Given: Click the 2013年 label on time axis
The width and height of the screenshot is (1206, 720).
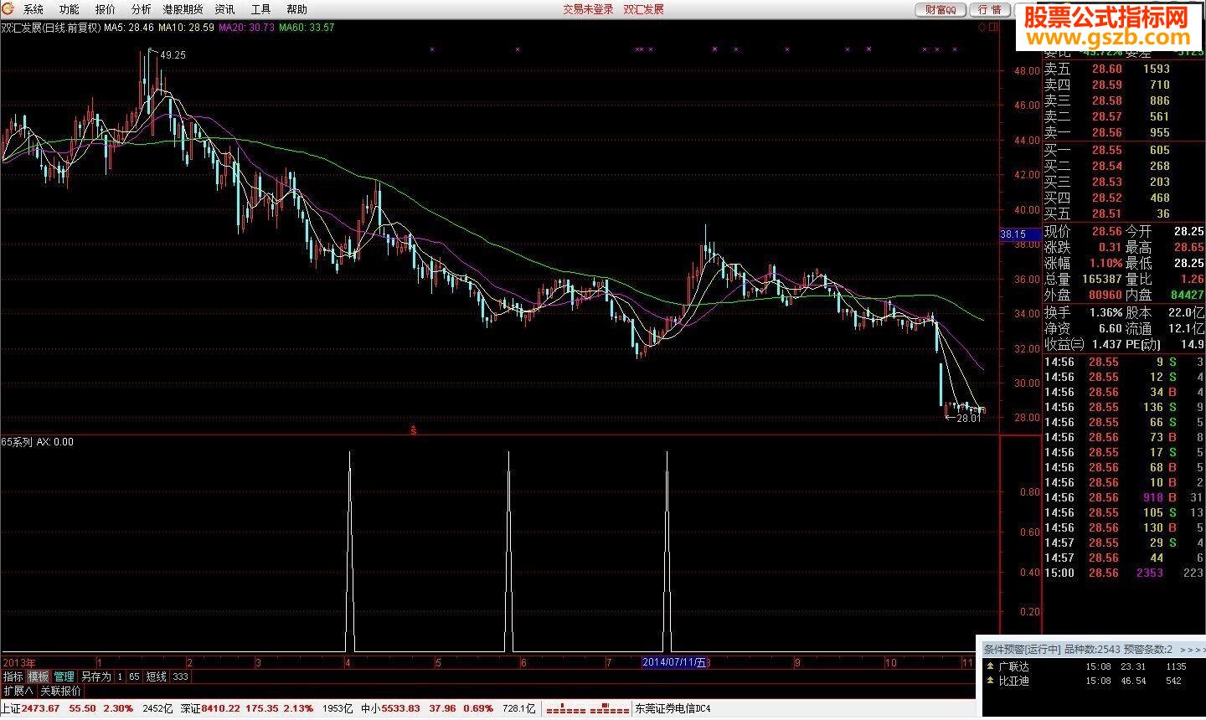Looking at the screenshot, I should pos(19,662).
